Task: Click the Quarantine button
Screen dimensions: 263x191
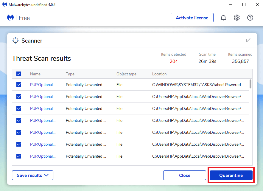Action: pos(231,175)
